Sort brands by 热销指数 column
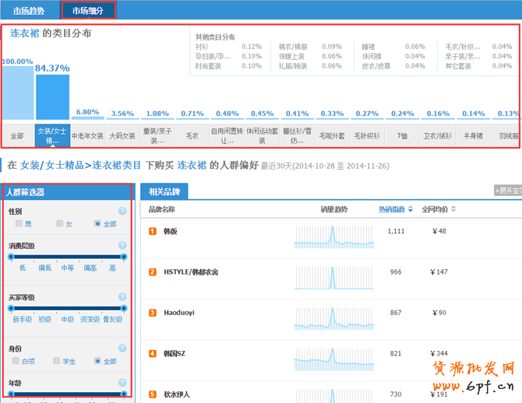 click(x=395, y=209)
